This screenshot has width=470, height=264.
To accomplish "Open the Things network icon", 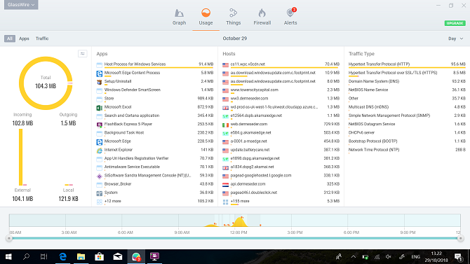I will coord(233,13).
